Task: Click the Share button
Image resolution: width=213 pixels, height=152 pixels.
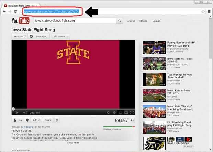Action: pyautogui.click(x=48, y=120)
